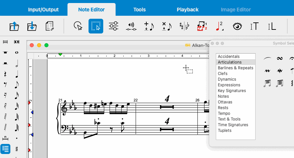The width and height of the screenshot is (294, 158).
Task: Choose the turn symbol in Symbol Selector
Action: (280, 59)
